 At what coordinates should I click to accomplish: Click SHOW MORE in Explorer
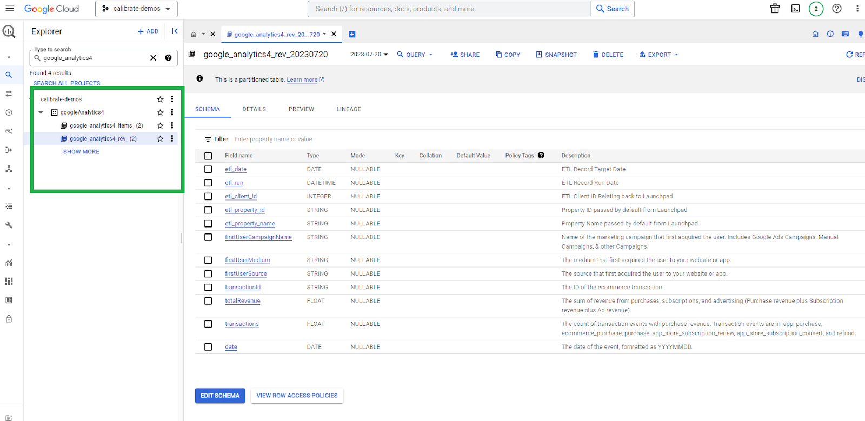tap(81, 152)
